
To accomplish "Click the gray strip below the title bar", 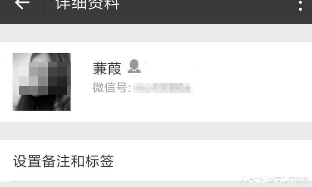I will 156,33.
